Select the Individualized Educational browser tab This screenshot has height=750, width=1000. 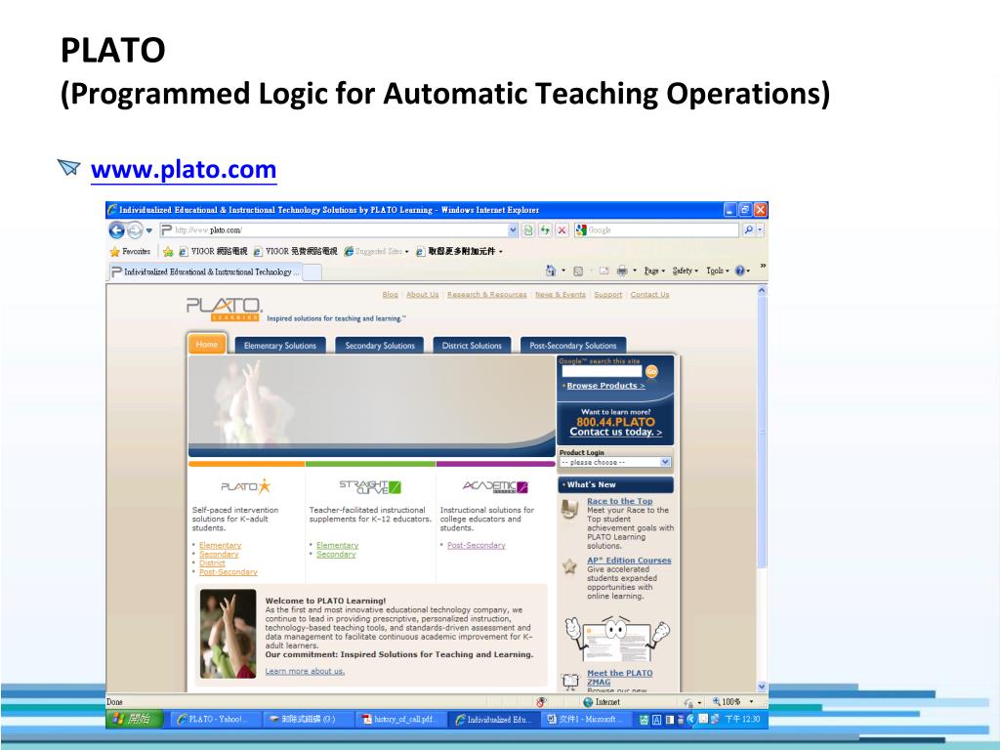(x=205, y=272)
